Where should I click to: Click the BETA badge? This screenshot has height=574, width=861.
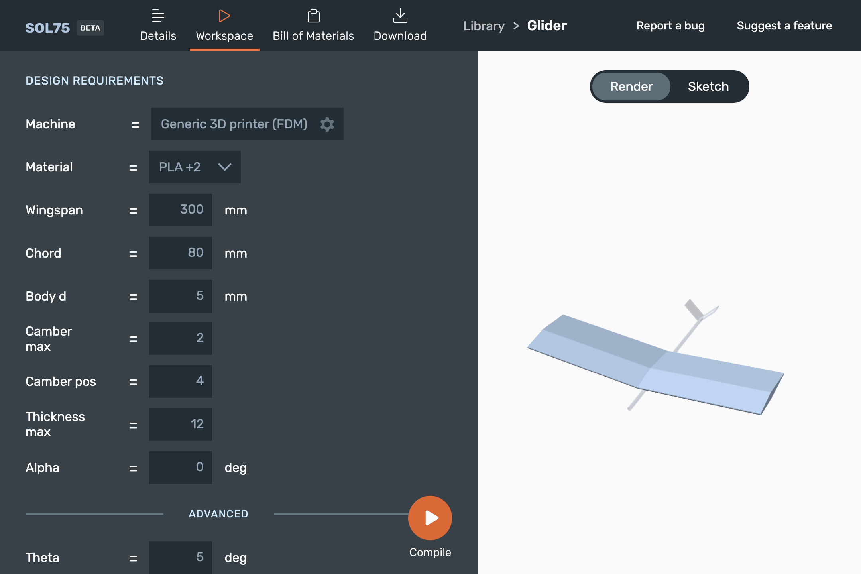(90, 28)
